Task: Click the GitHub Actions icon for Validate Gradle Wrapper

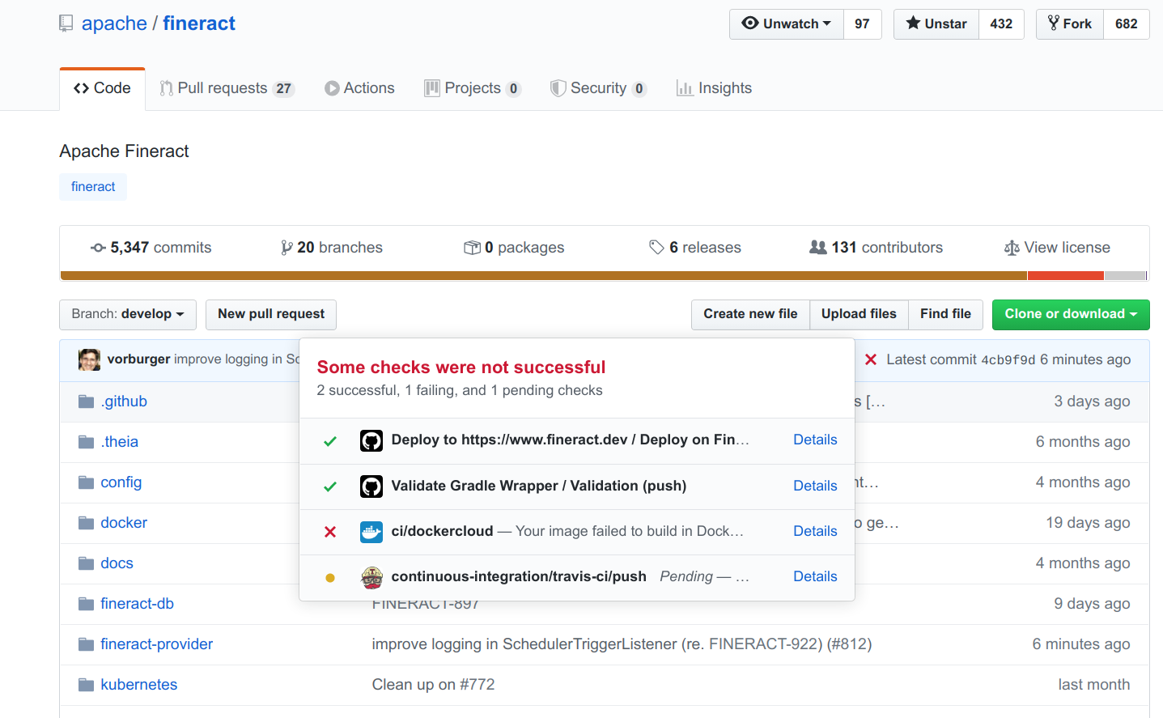Action: click(x=371, y=486)
